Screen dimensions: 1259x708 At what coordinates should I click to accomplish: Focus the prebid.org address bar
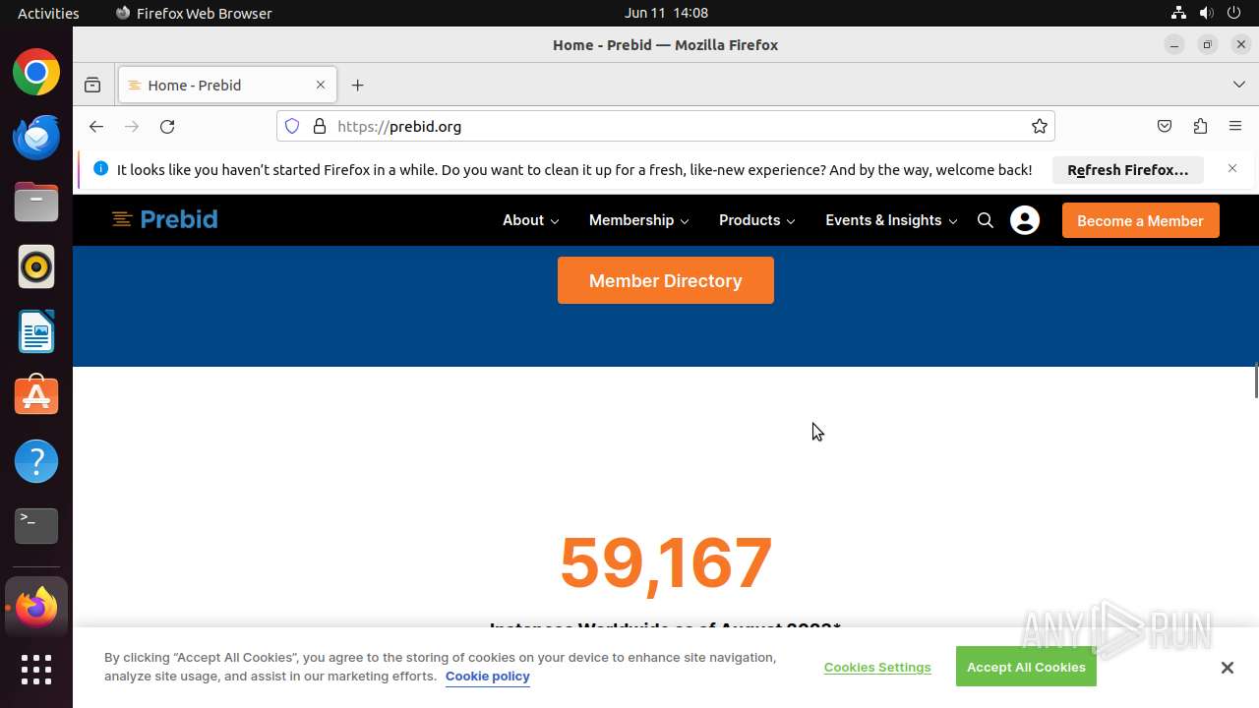[x=666, y=126]
